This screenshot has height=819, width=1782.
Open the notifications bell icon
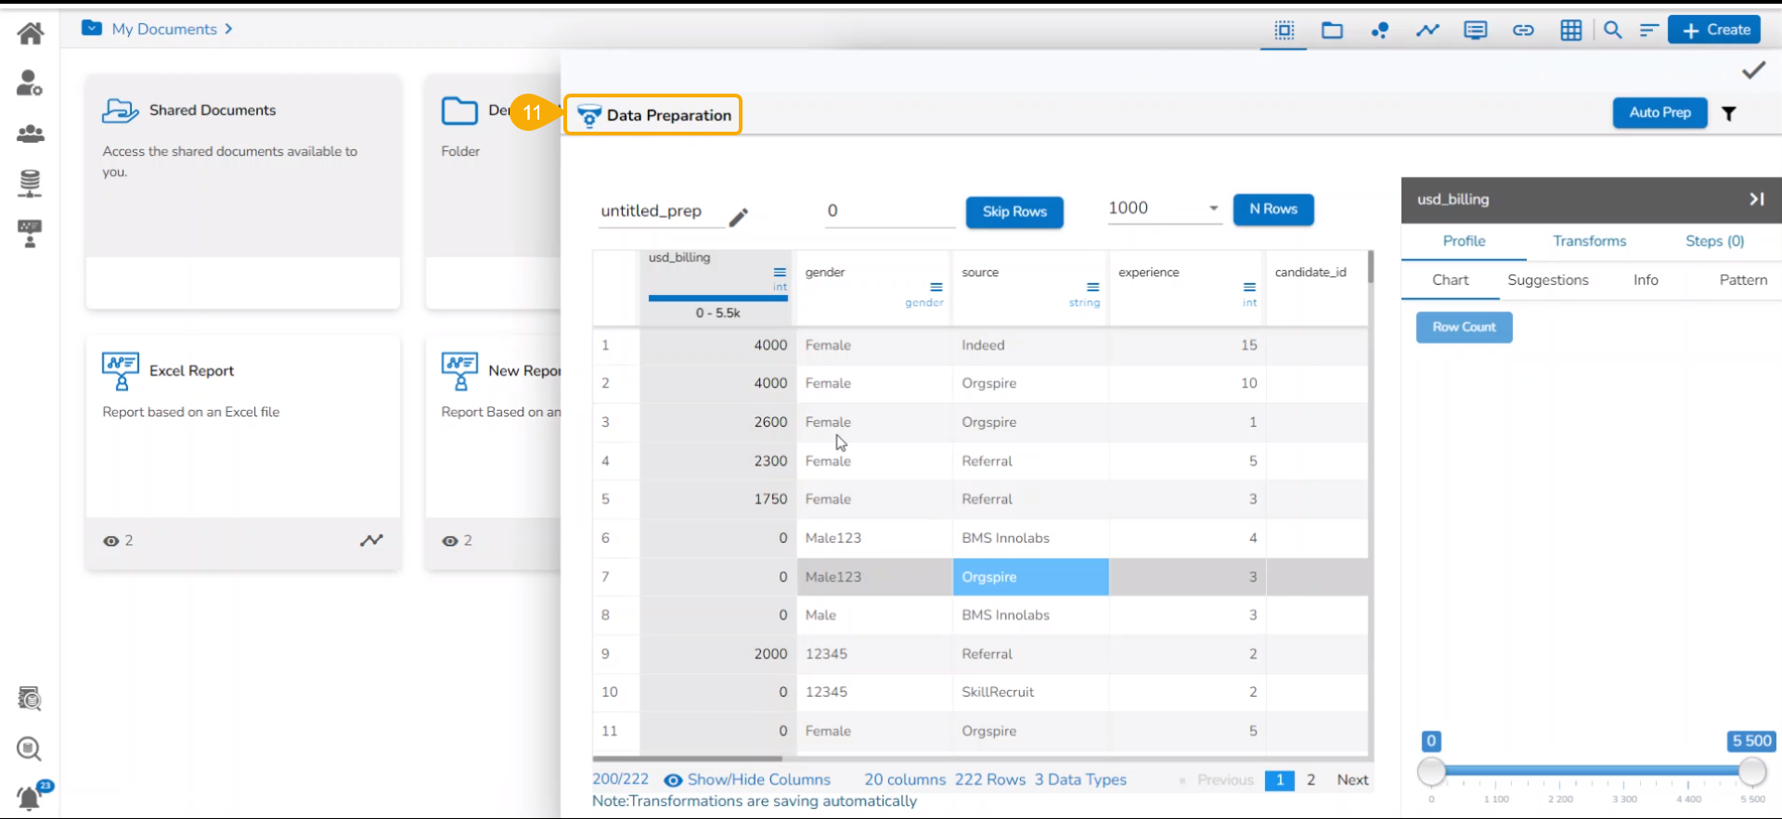(30, 797)
